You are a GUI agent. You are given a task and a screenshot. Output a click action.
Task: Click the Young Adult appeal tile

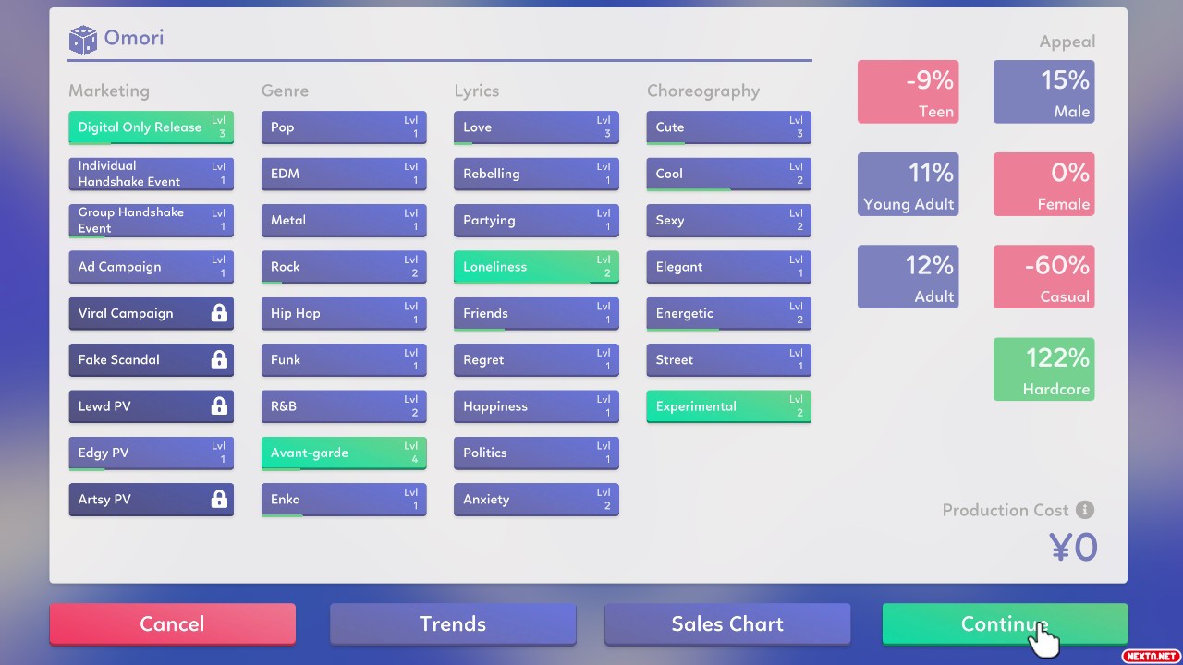[909, 185]
